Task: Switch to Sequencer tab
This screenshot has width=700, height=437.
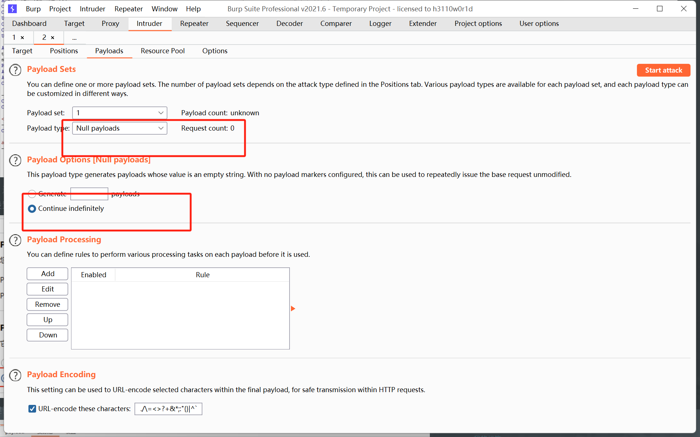Action: (x=242, y=23)
